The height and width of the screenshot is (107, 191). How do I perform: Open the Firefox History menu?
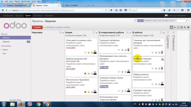17,1
